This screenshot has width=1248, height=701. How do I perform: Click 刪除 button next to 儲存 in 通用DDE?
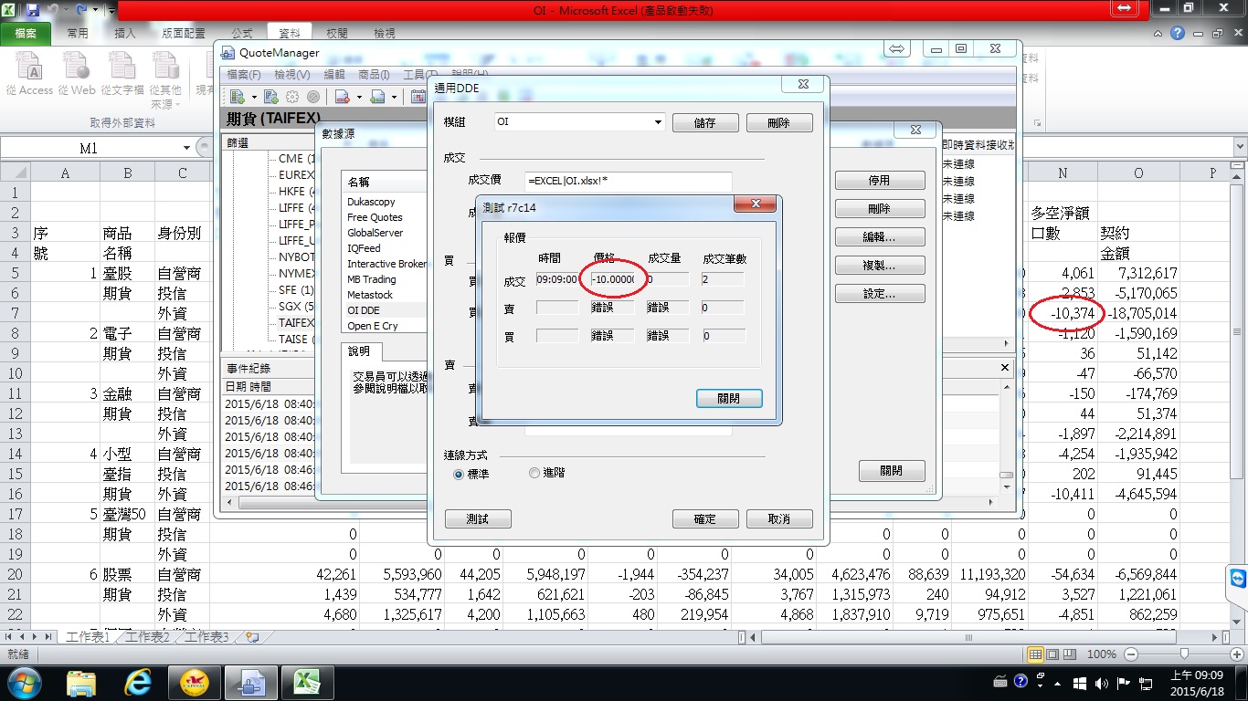(779, 122)
